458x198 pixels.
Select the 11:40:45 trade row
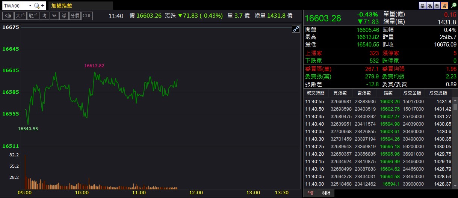click(378, 116)
